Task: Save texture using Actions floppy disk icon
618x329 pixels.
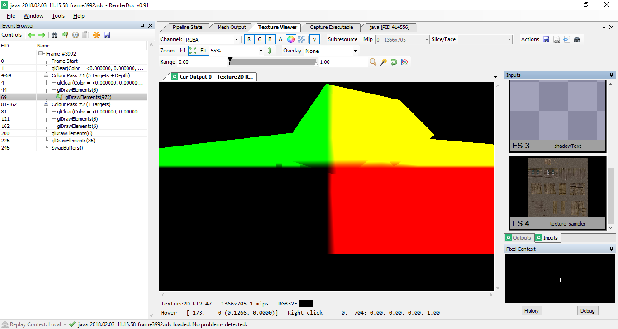Action: (546, 40)
